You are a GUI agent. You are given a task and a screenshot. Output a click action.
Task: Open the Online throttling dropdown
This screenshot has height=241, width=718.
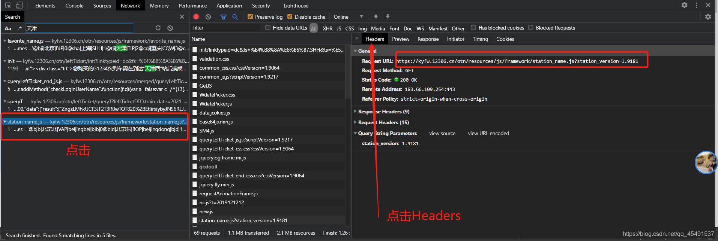348,17
